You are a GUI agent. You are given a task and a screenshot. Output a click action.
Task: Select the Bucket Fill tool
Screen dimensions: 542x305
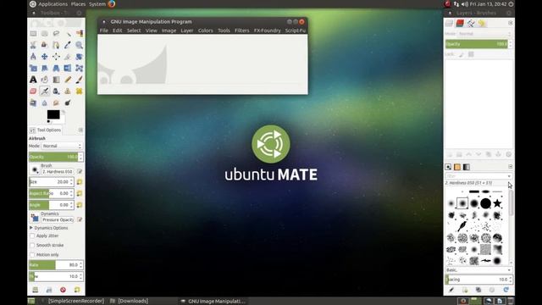click(45, 80)
